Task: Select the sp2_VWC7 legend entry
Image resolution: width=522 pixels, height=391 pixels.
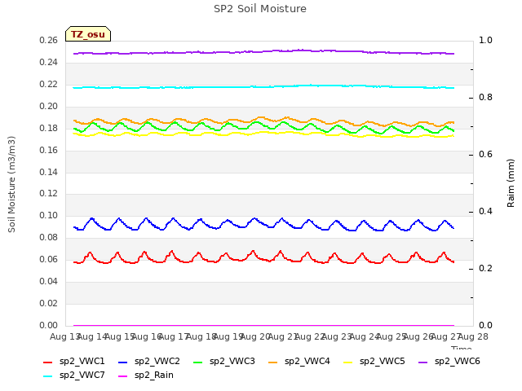Action: pos(74,376)
